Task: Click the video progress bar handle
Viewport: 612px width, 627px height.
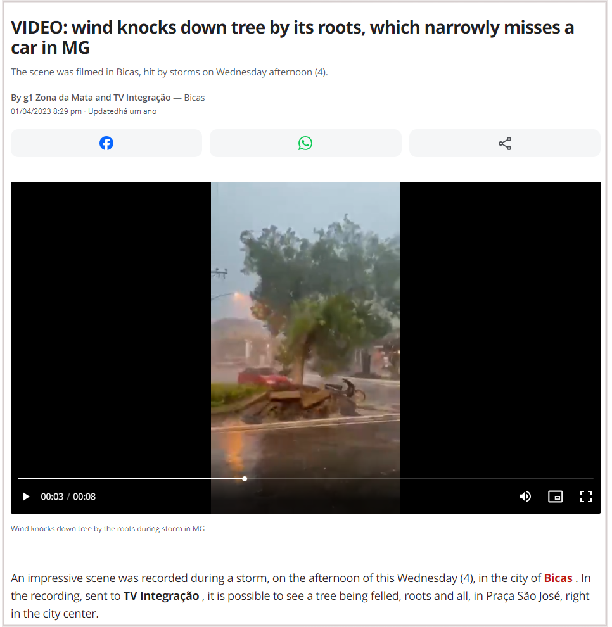Action: point(245,479)
